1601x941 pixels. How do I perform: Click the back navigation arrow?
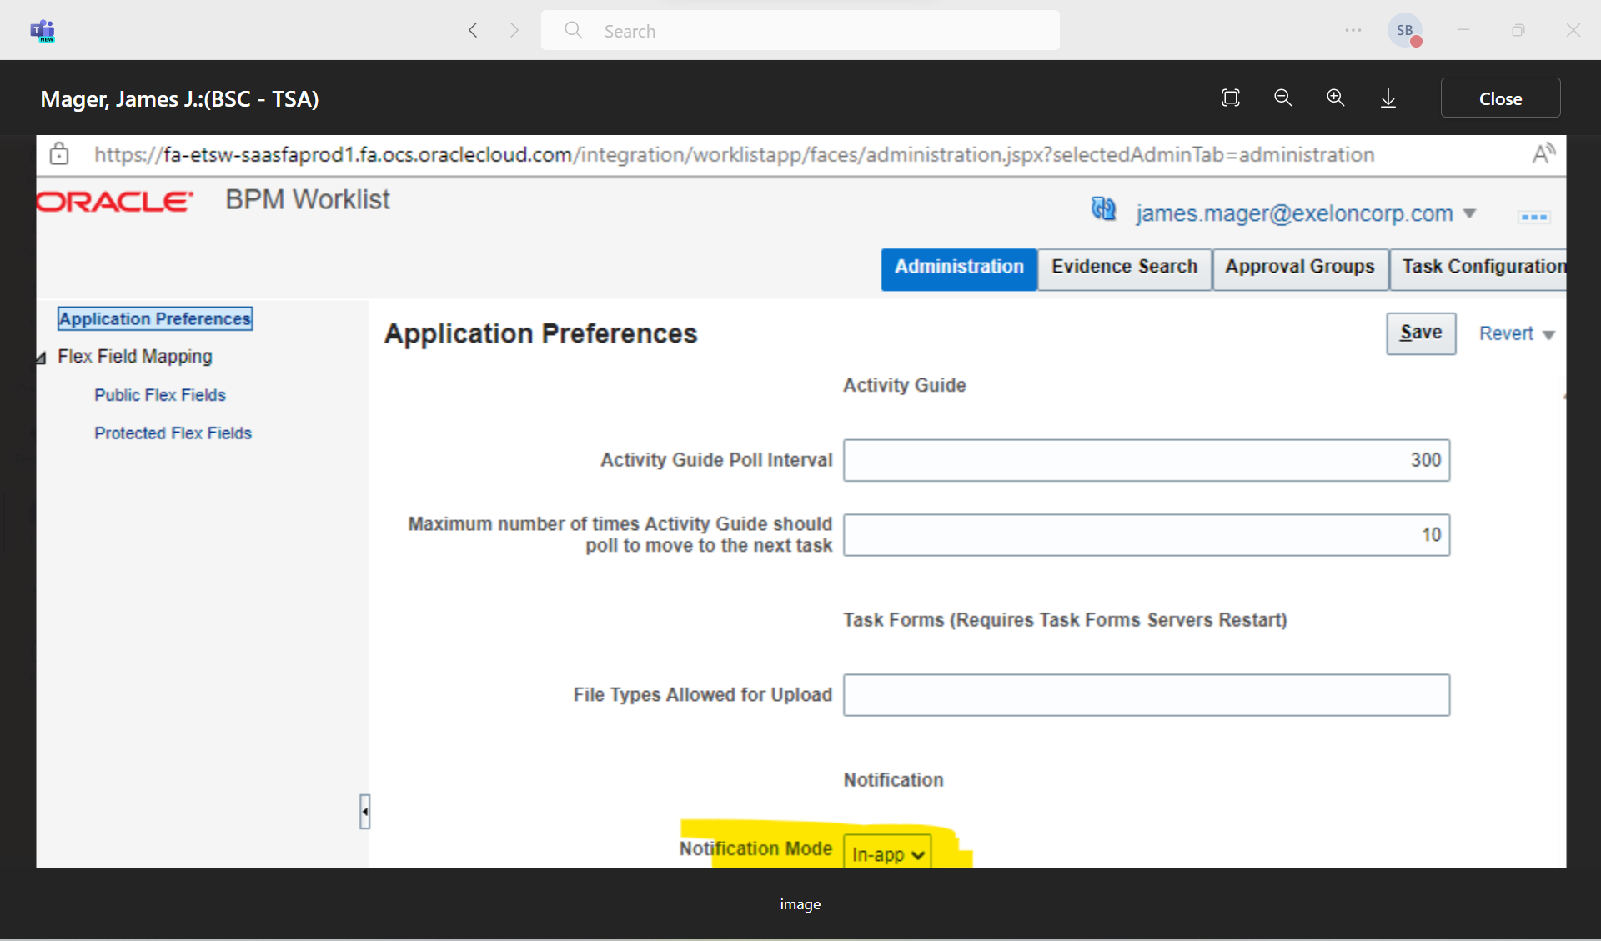point(473,30)
